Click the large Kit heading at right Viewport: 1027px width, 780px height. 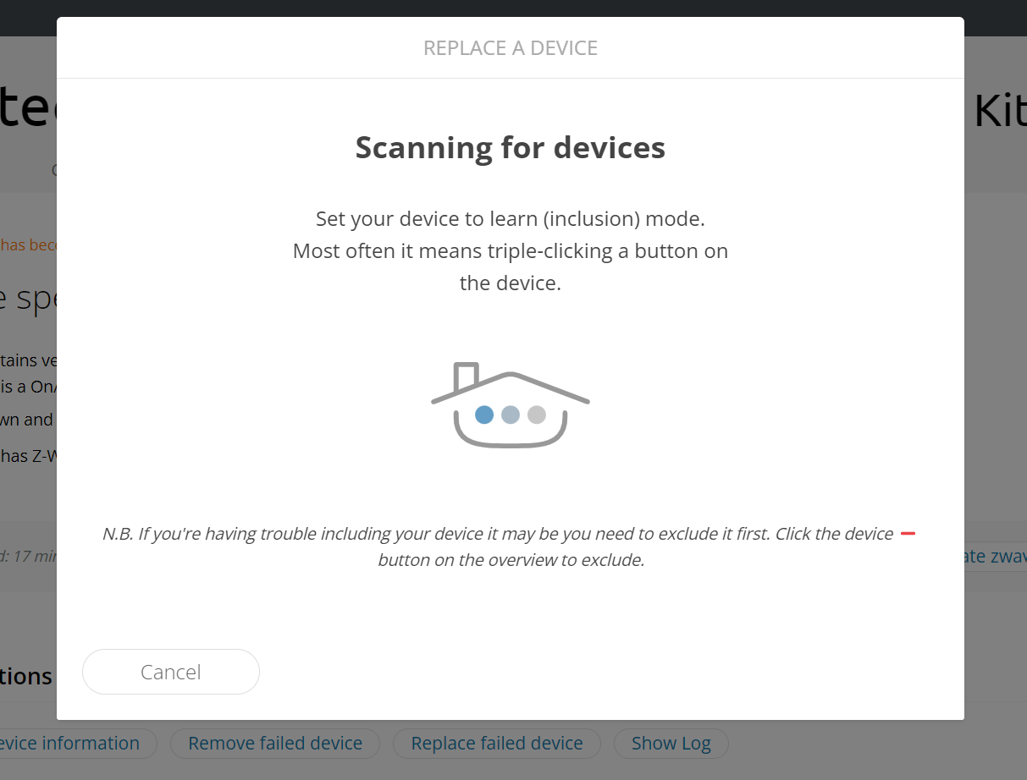[999, 112]
